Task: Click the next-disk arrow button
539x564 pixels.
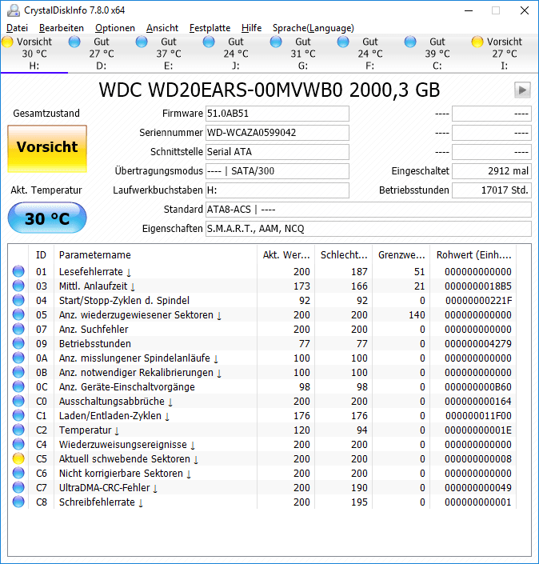Action: pos(522,90)
